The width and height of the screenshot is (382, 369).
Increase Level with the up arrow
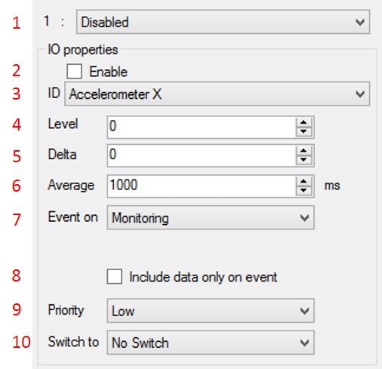[x=303, y=122]
